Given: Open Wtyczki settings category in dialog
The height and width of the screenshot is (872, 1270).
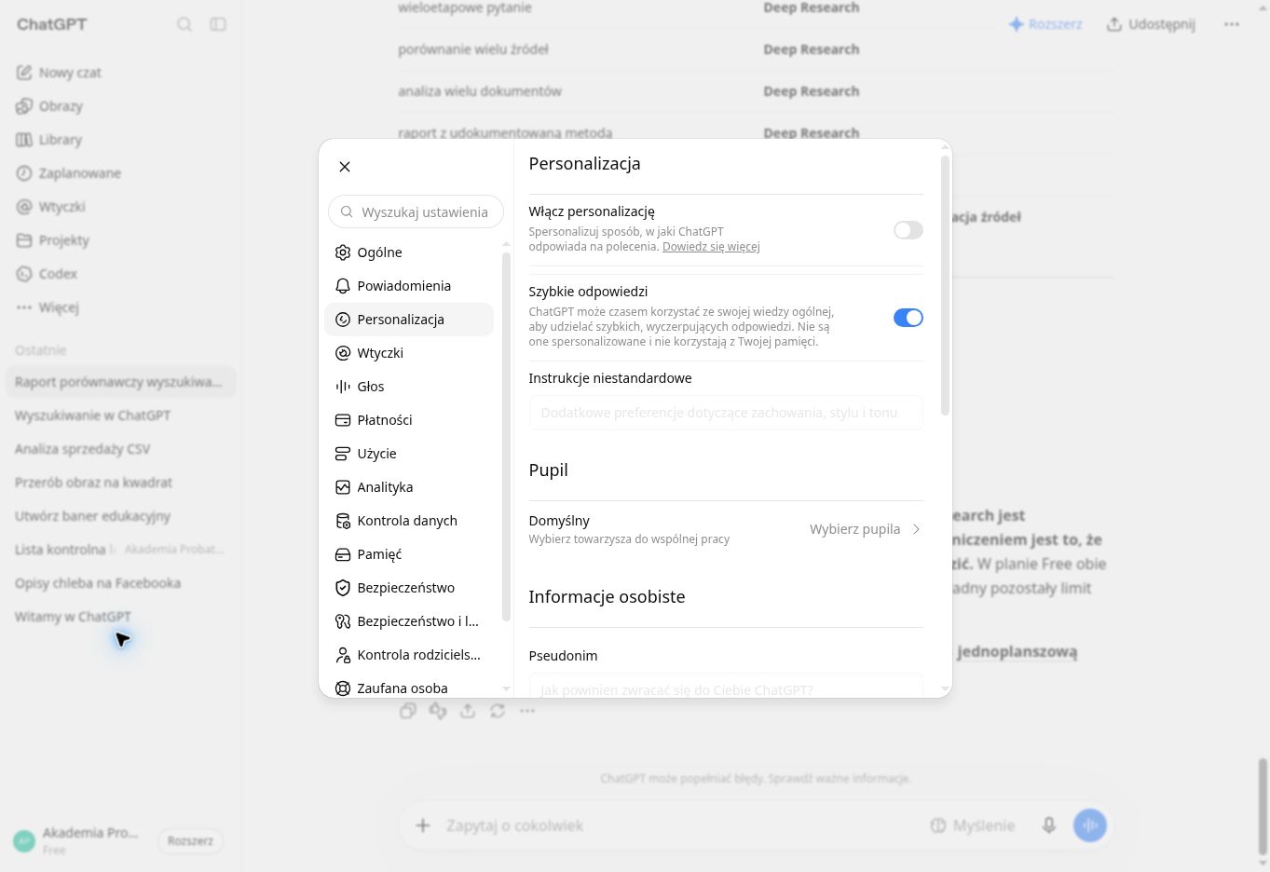Looking at the screenshot, I should pos(409,353).
